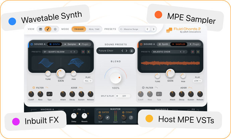Viewport: 231px width, 139px height.
Task: Click the central Blend knob
Action: 116,78
